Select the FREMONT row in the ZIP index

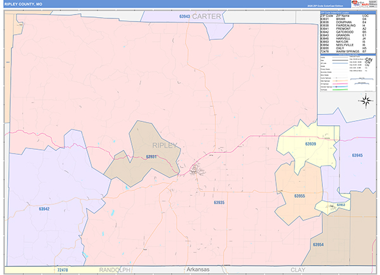tap(344, 29)
